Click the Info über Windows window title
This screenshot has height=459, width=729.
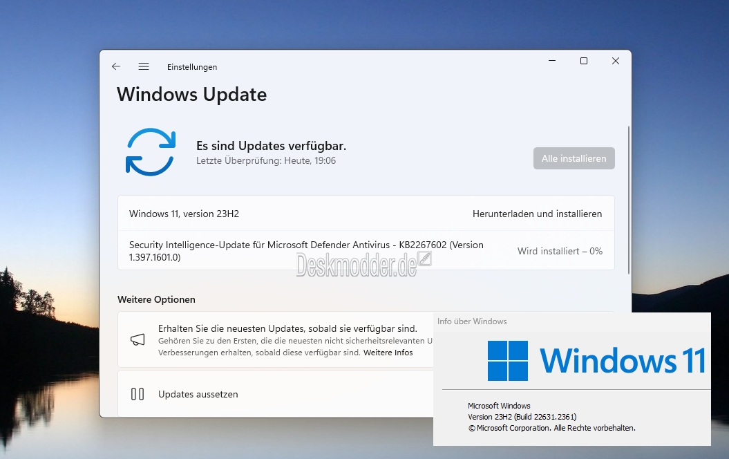click(472, 321)
